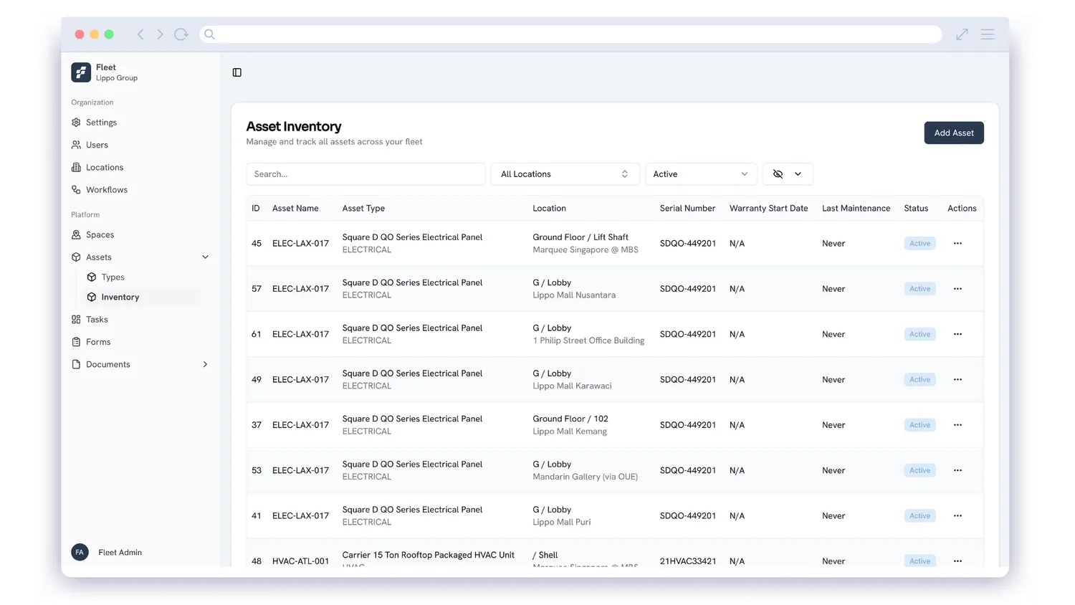Open row actions for asset ID 41
The image size is (1075, 605).
pos(957,516)
